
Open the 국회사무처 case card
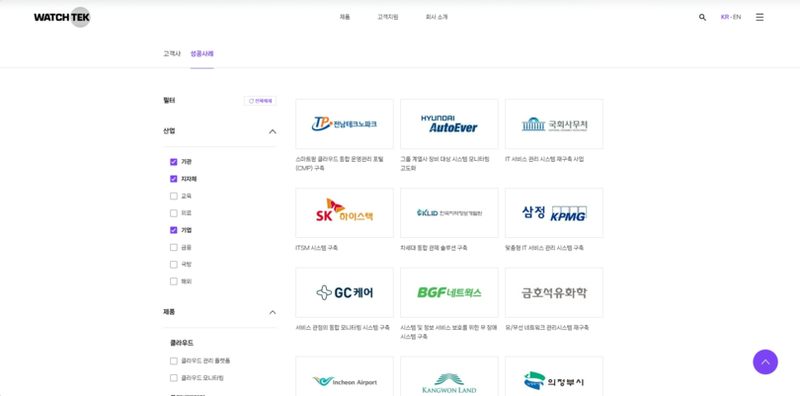click(554, 124)
